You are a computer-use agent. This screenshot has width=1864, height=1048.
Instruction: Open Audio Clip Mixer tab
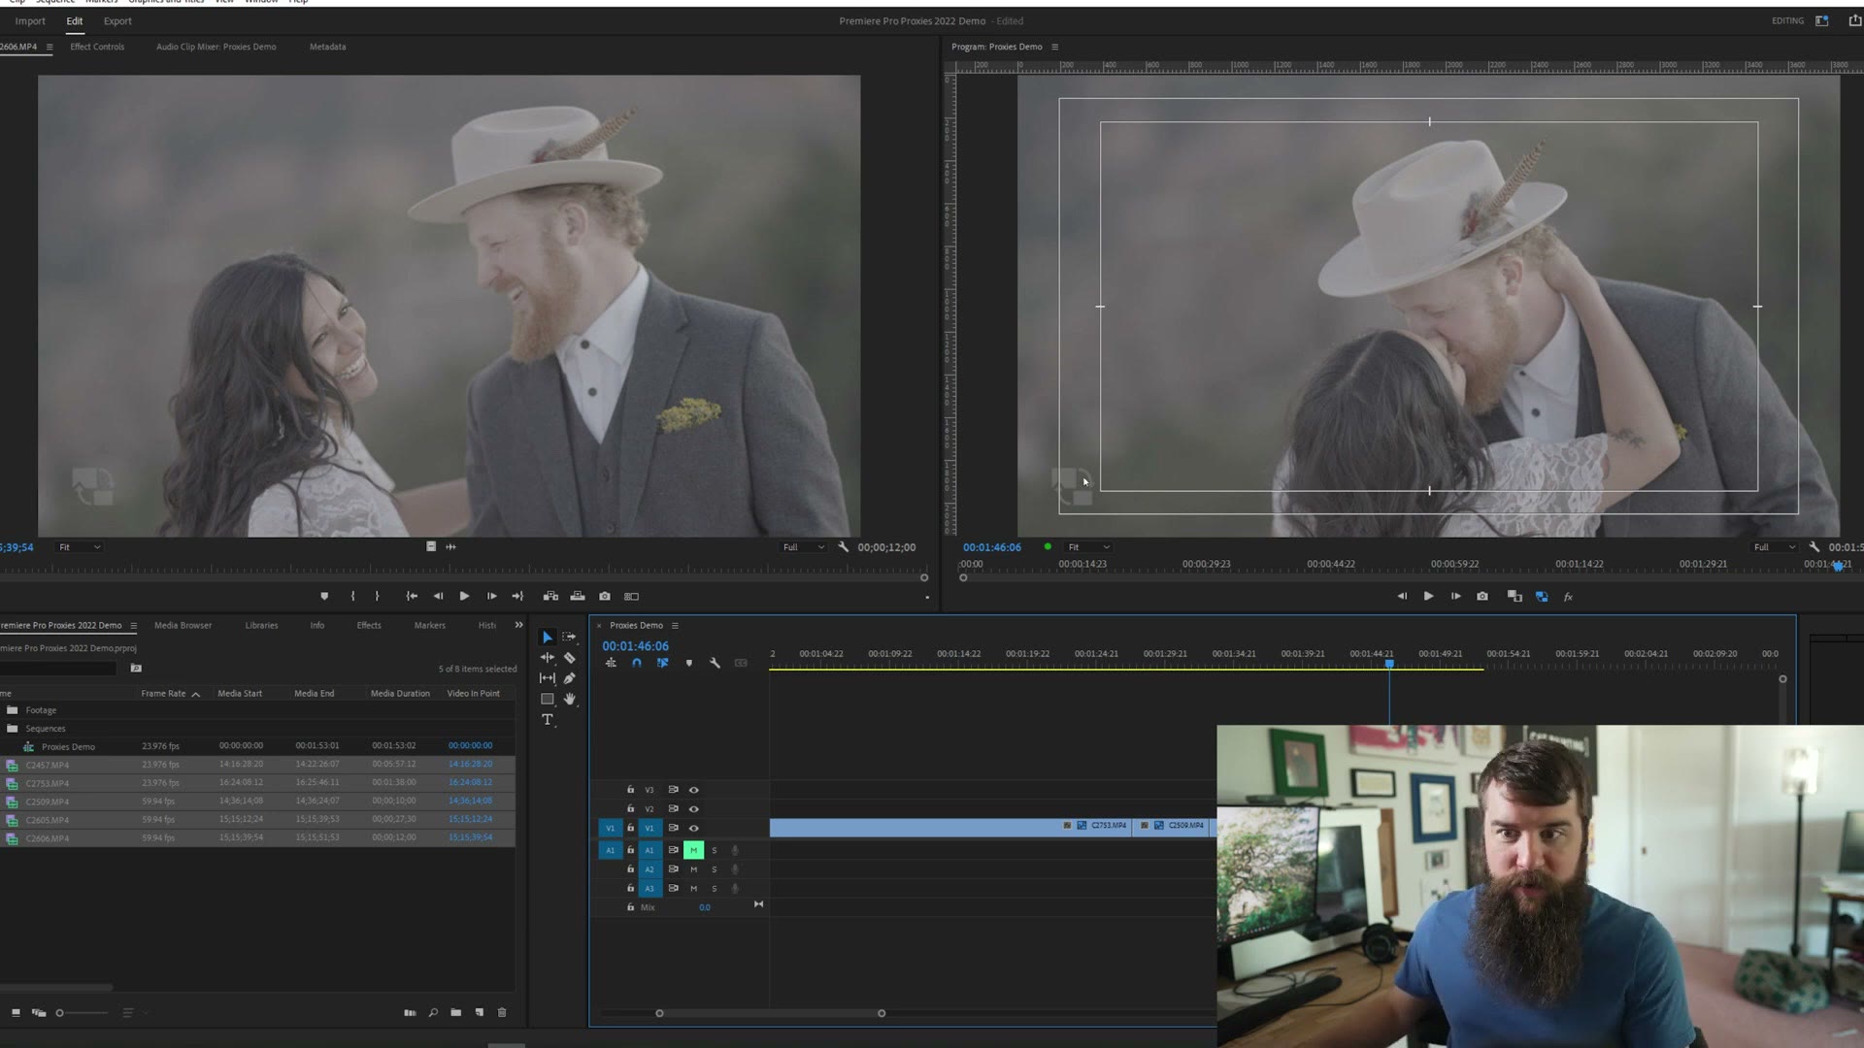pos(216,47)
